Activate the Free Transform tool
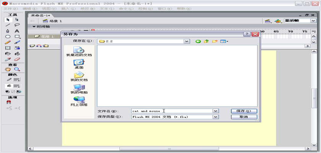 coord(8,48)
